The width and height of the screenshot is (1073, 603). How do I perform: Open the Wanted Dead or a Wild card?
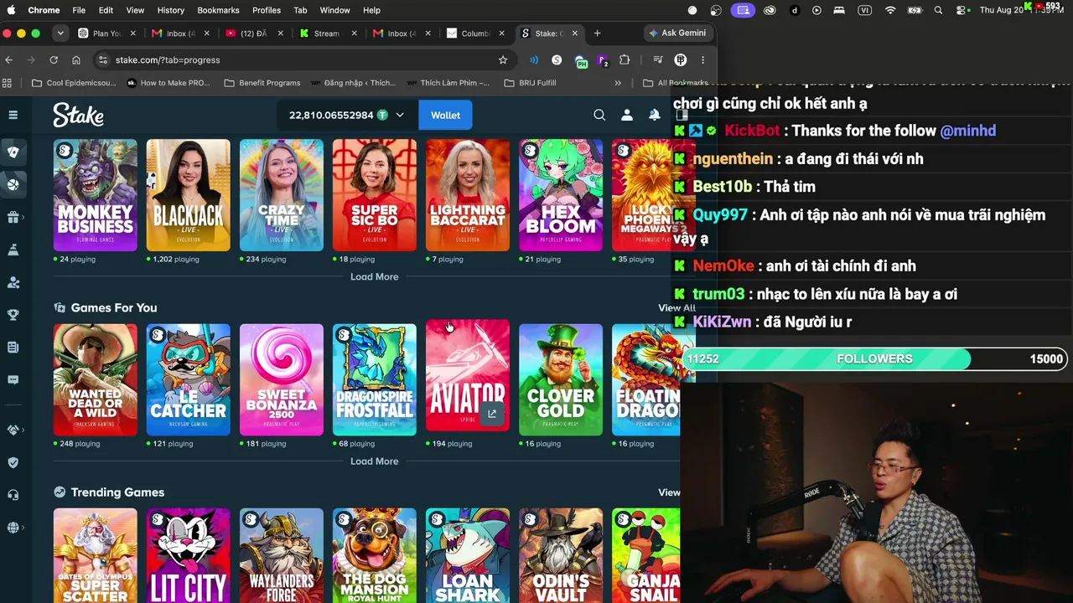[x=96, y=379]
